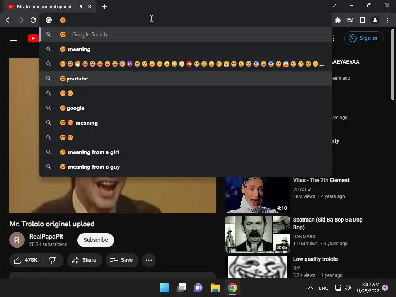396x297 pixels.
Task: Mute tab via speaker icon on tab
Action: coord(81,7)
